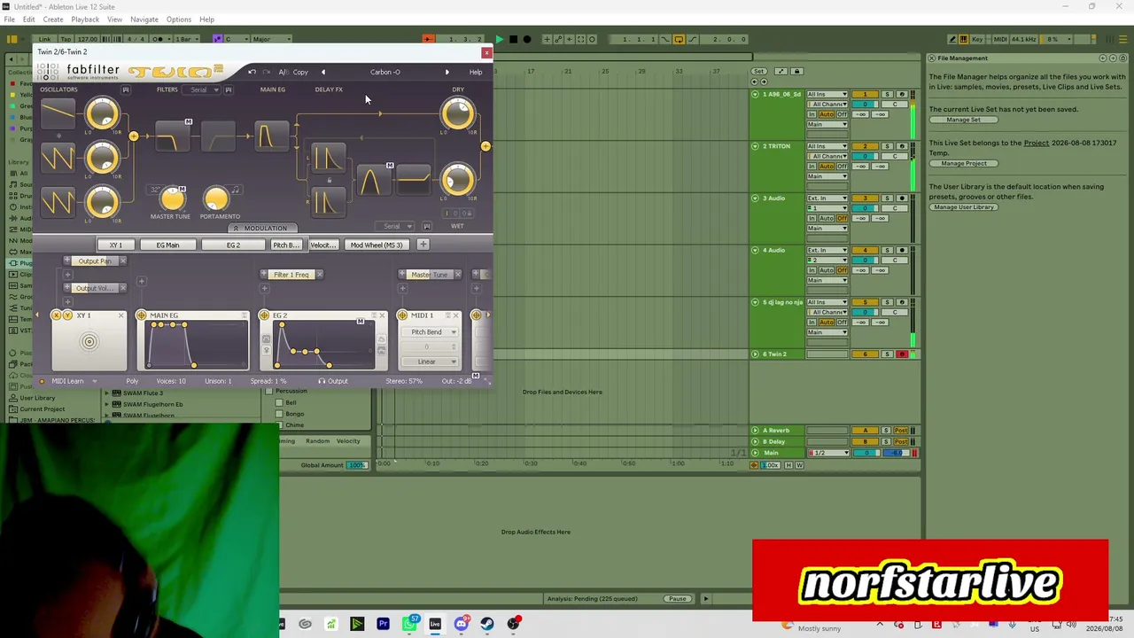Click the Manage Set button
Image resolution: width=1134 pixels, height=638 pixels.
(x=963, y=121)
